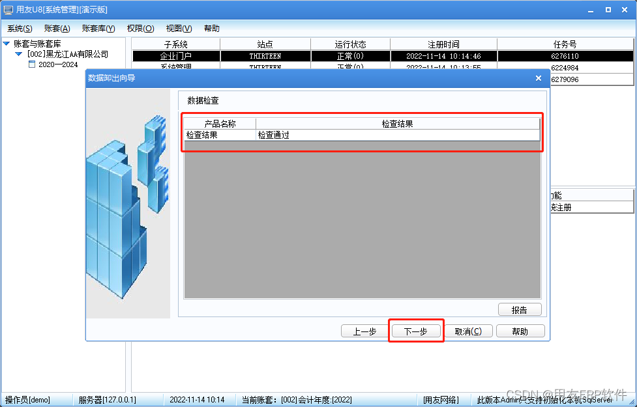Select [002]黑龙江AA有限公司 in tree
637x407 pixels.
[67, 54]
